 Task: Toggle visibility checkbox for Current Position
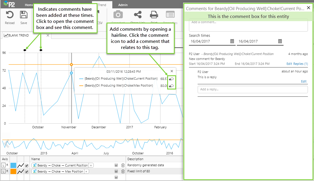pyautogui.click(x=27, y=165)
